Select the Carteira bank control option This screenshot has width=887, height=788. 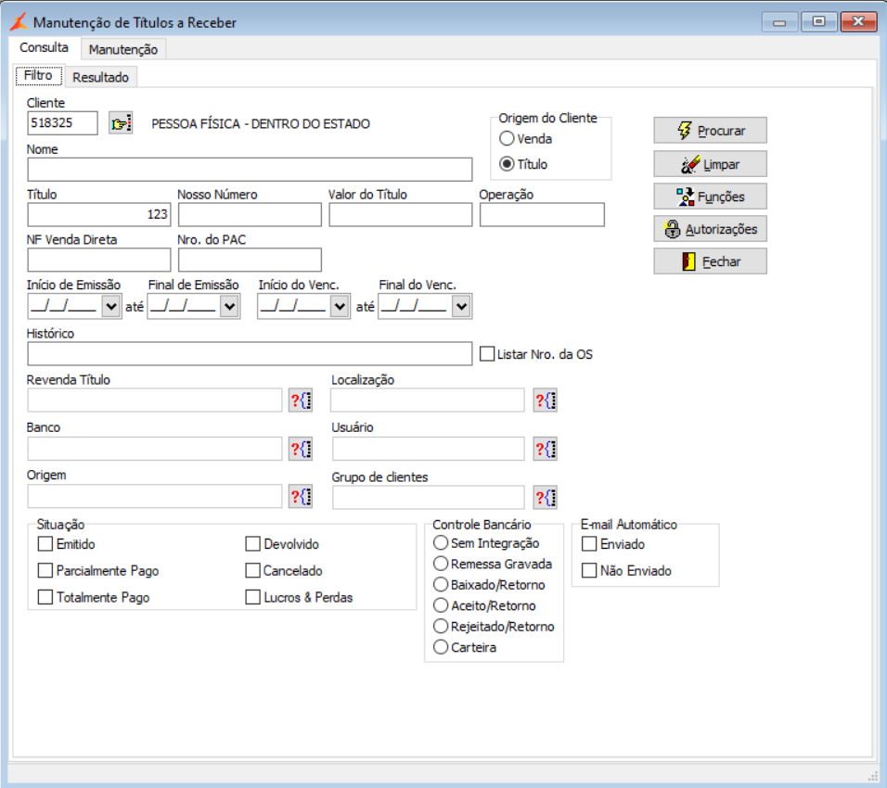pyautogui.click(x=441, y=647)
